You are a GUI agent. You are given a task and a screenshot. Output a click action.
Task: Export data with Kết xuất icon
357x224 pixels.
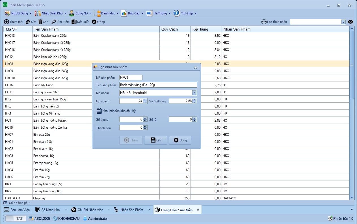click(74, 22)
